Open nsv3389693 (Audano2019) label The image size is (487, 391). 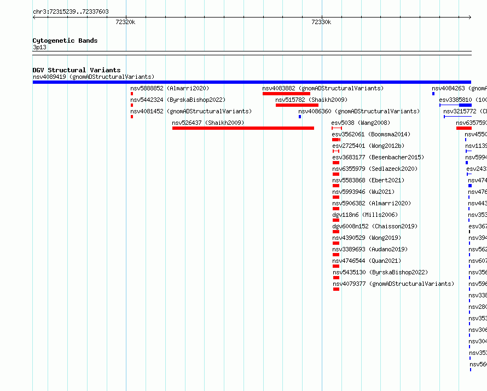[370, 249]
